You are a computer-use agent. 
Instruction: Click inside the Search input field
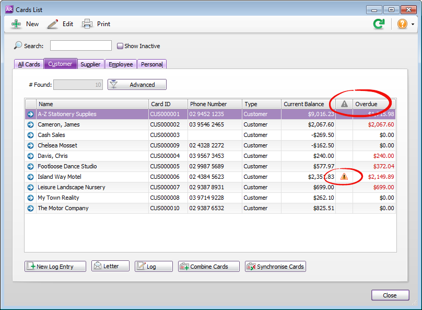pos(80,45)
